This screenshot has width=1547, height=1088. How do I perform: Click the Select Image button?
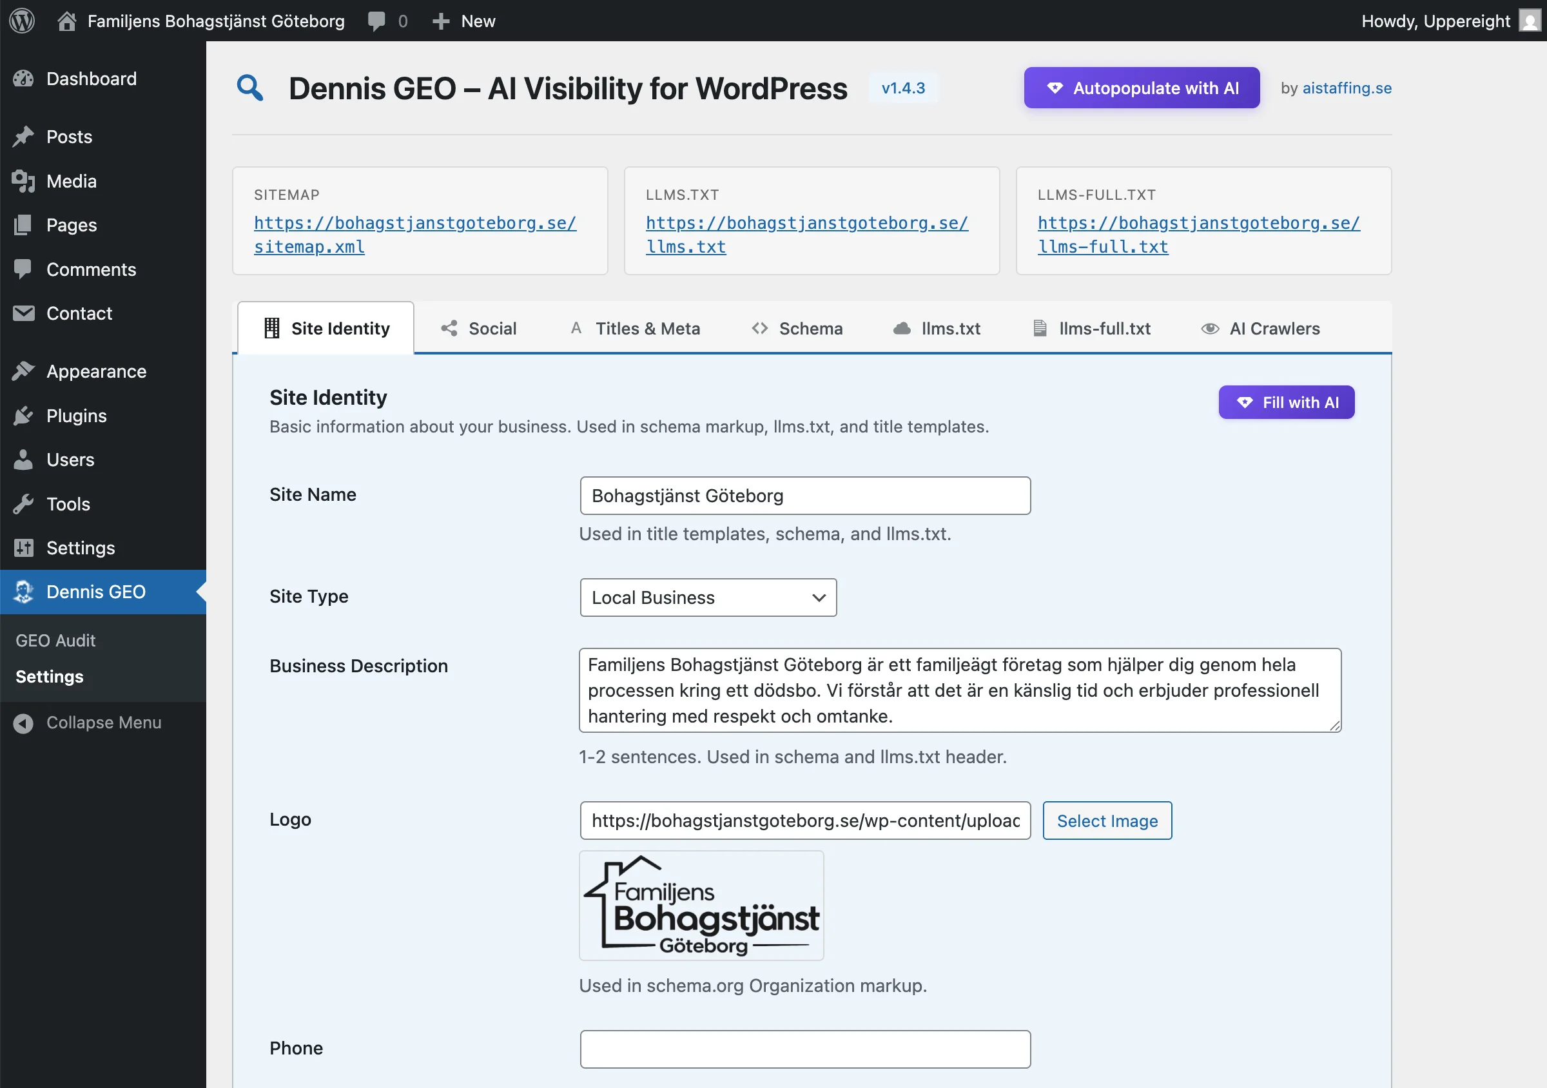click(1106, 820)
